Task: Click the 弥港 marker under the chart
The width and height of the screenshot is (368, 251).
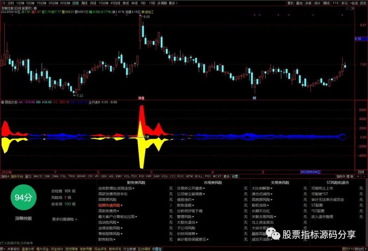Action: point(141,98)
